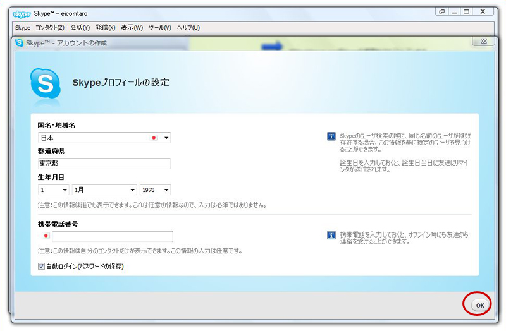The width and height of the screenshot is (506, 331).
Task: Click the 携帯電話番号 input field
Action: [112, 237]
